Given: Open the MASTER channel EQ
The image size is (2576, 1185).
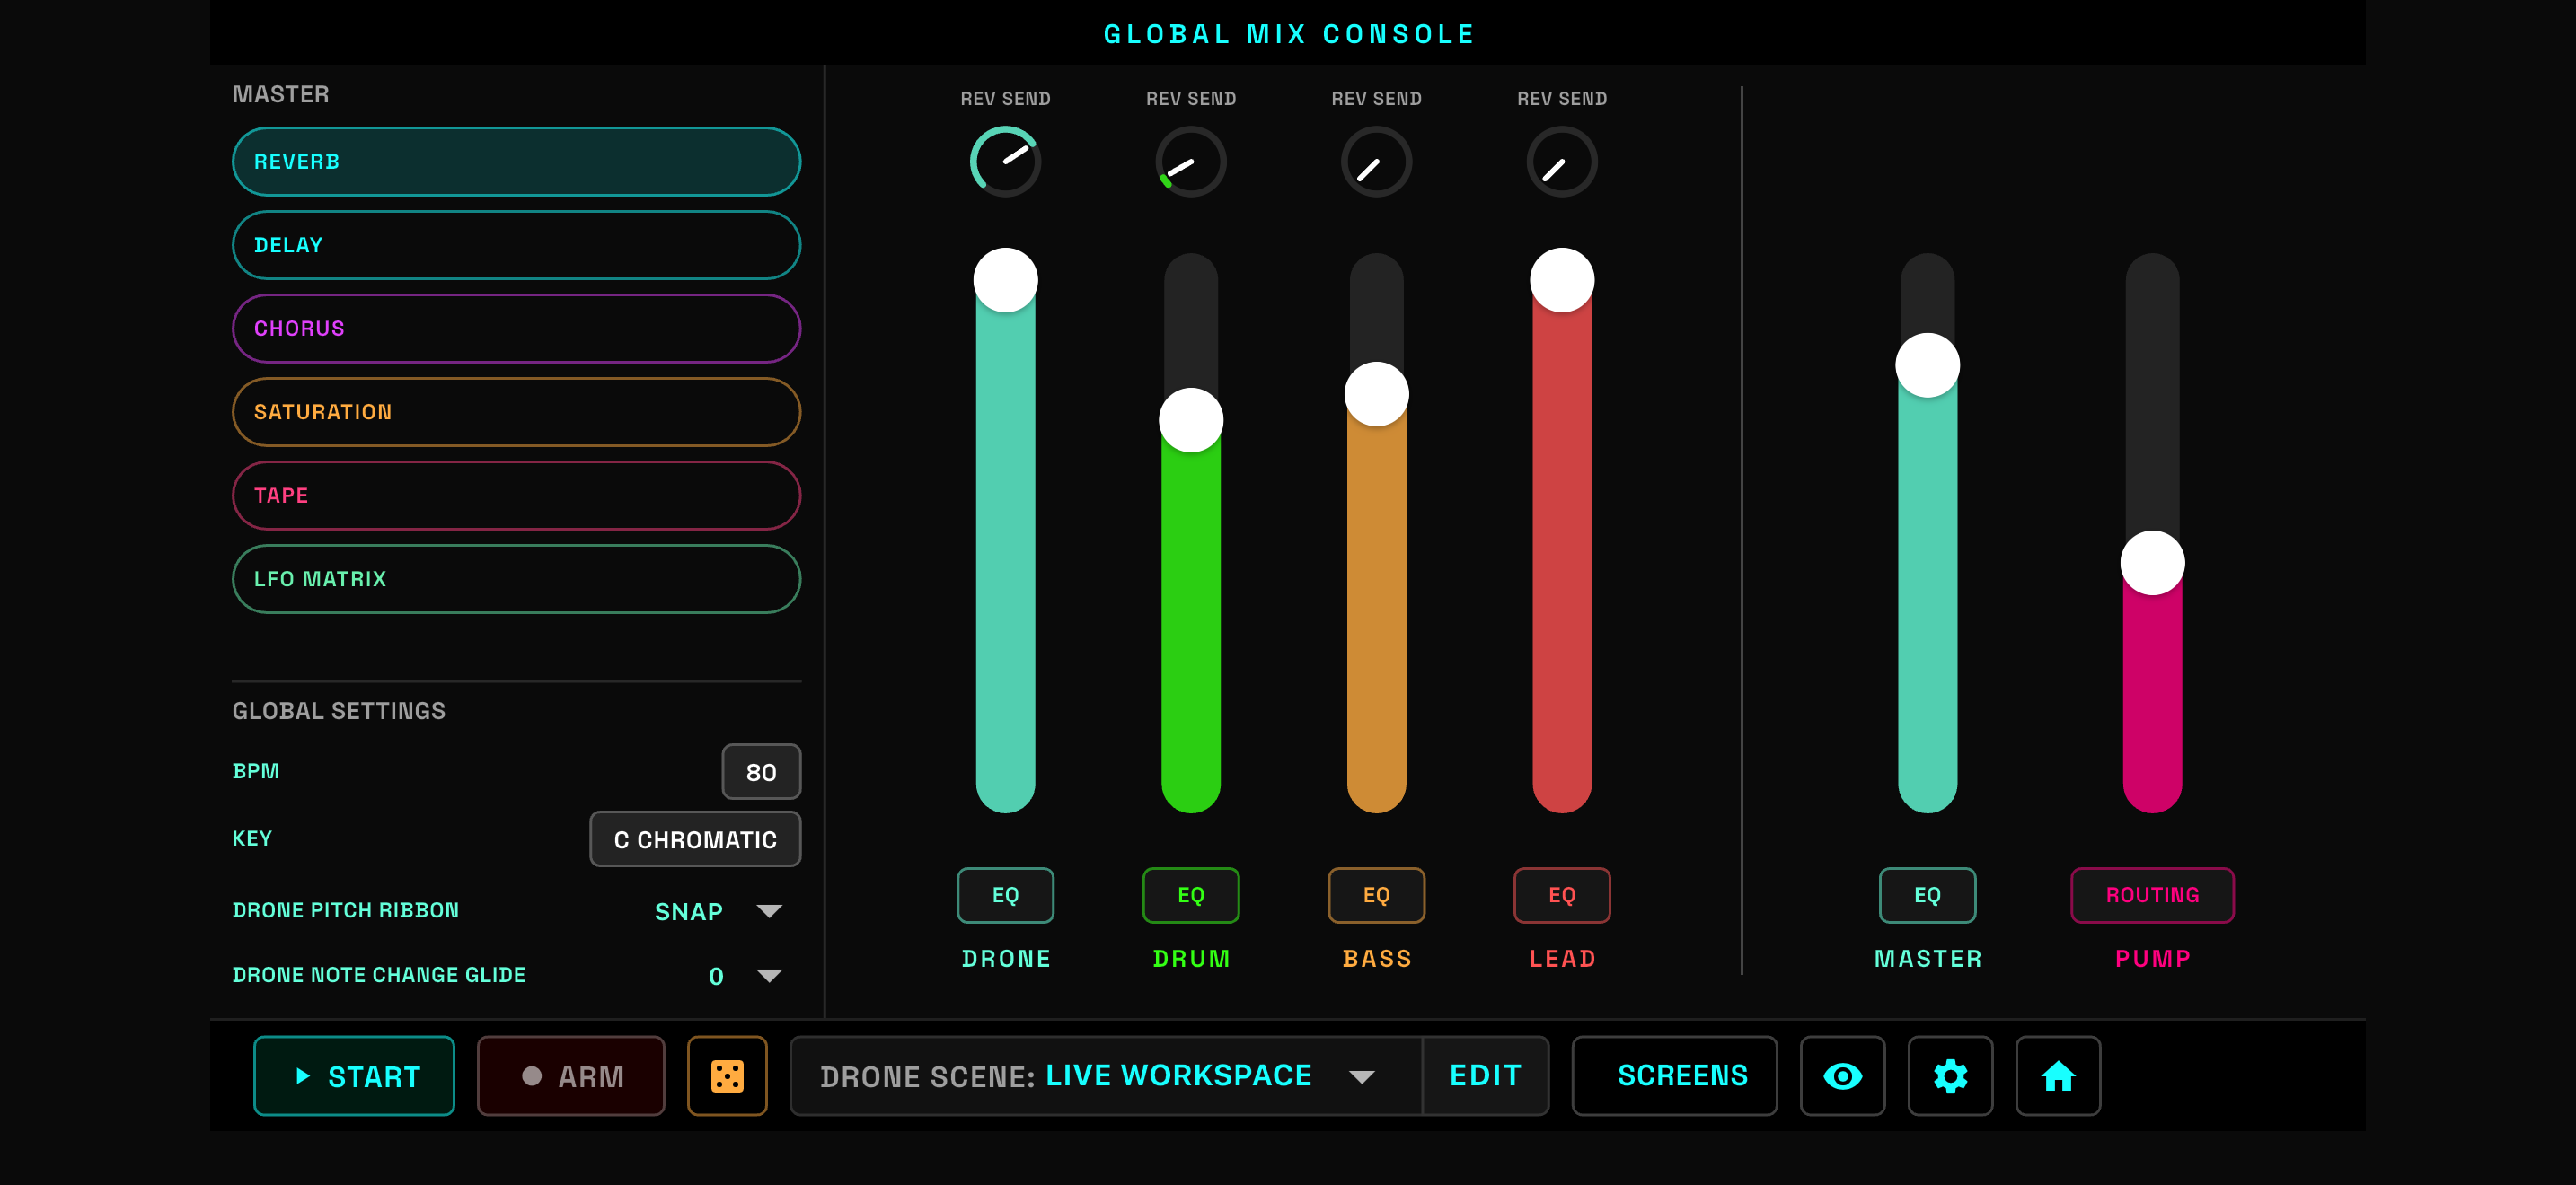Looking at the screenshot, I should point(1927,895).
